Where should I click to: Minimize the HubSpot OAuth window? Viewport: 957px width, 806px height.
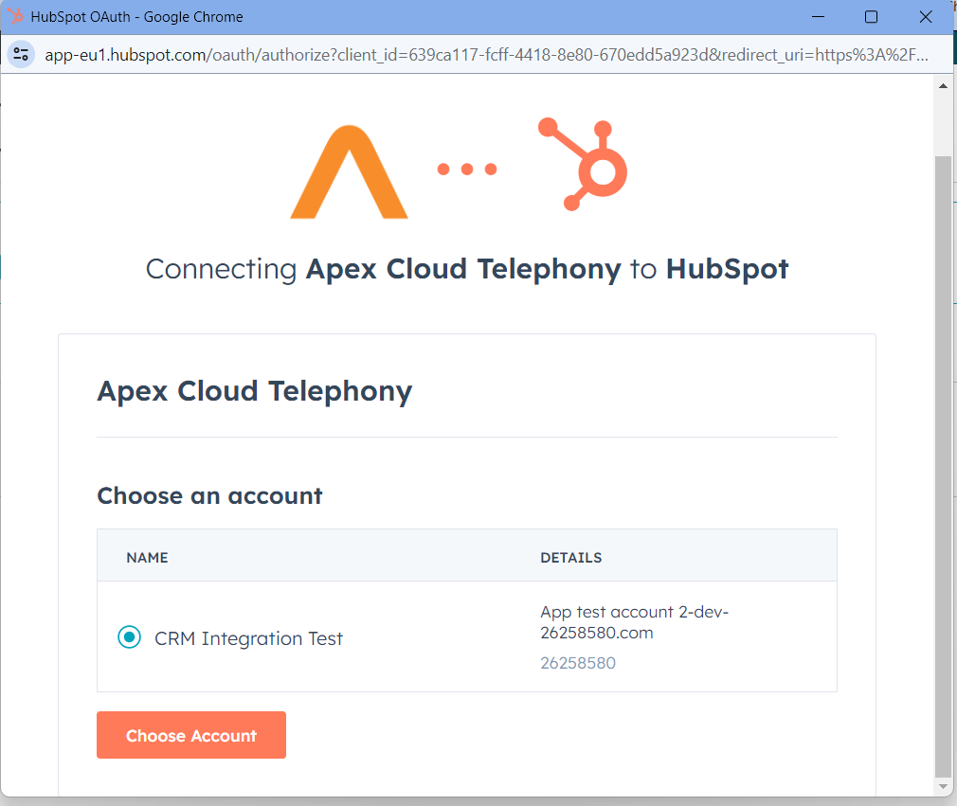point(818,16)
